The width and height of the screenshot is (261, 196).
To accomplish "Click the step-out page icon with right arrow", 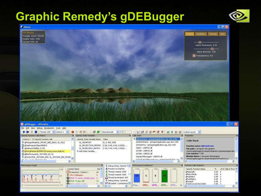I will tap(84, 132).
